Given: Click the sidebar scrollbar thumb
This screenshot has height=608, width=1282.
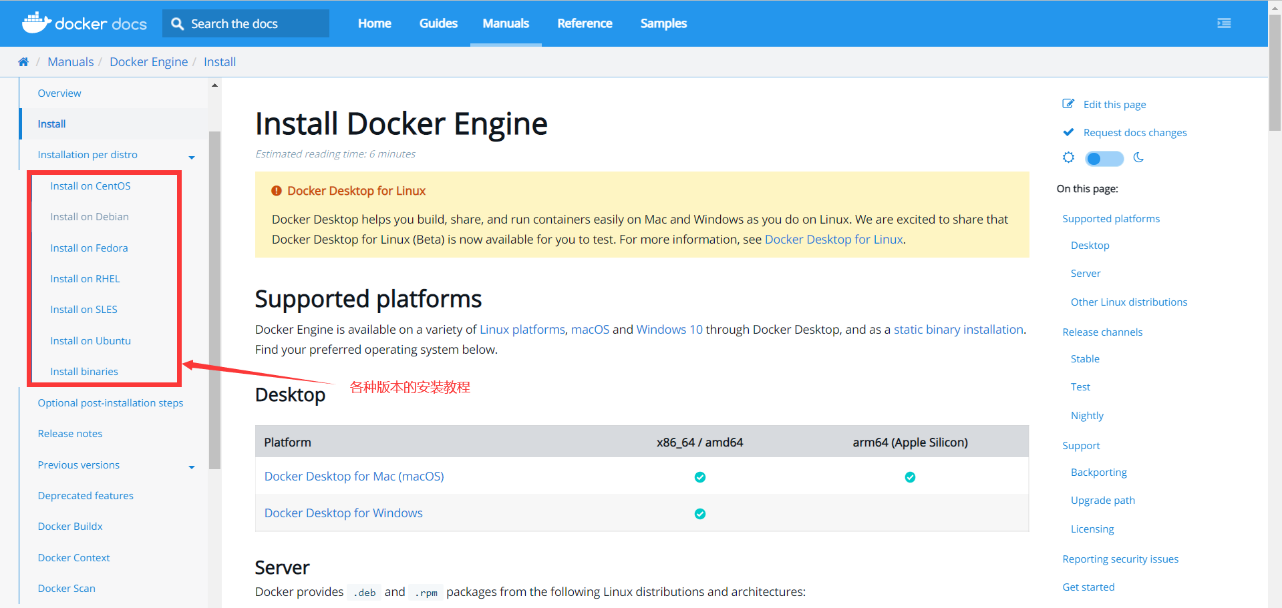Looking at the screenshot, I should (x=214, y=300).
